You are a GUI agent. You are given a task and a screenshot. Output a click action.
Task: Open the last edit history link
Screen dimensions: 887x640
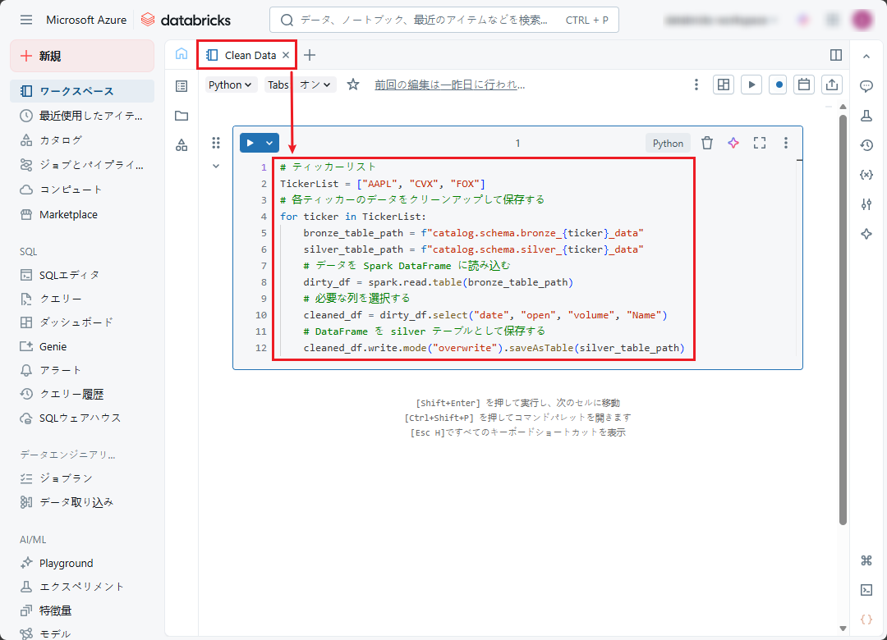449,85
